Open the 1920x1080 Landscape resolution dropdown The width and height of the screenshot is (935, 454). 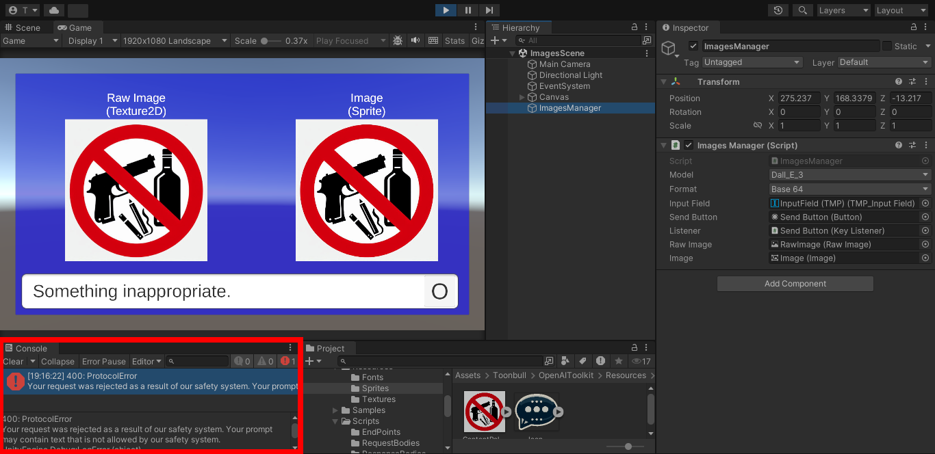[x=175, y=41]
